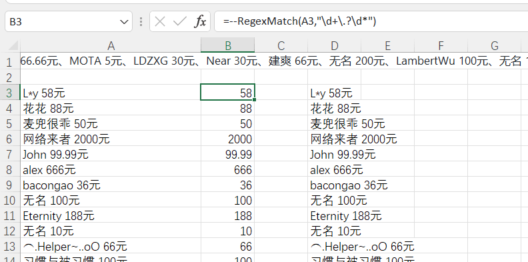Click the Cancel (X) formula icon
Image resolution: width=528 pixels, height=262 pixels.
(160, 22)
